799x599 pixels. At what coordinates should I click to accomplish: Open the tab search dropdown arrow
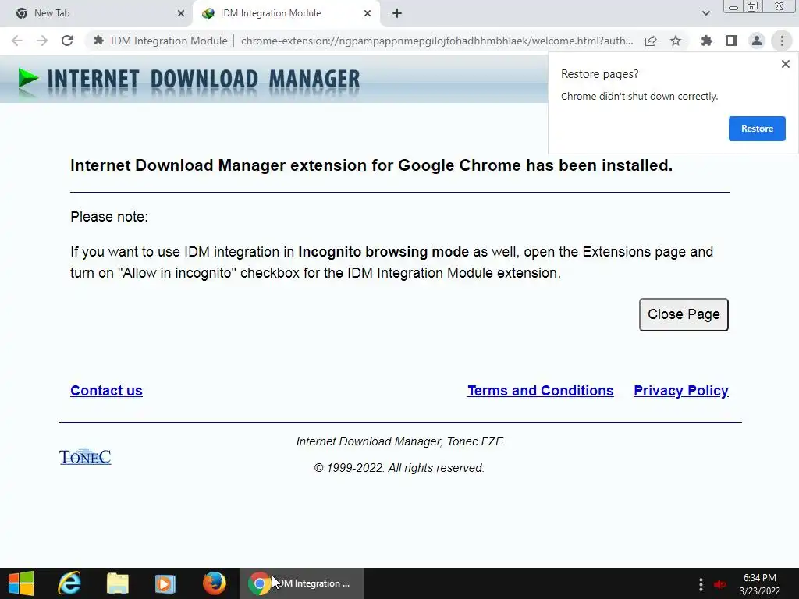(x=705, y=13)
